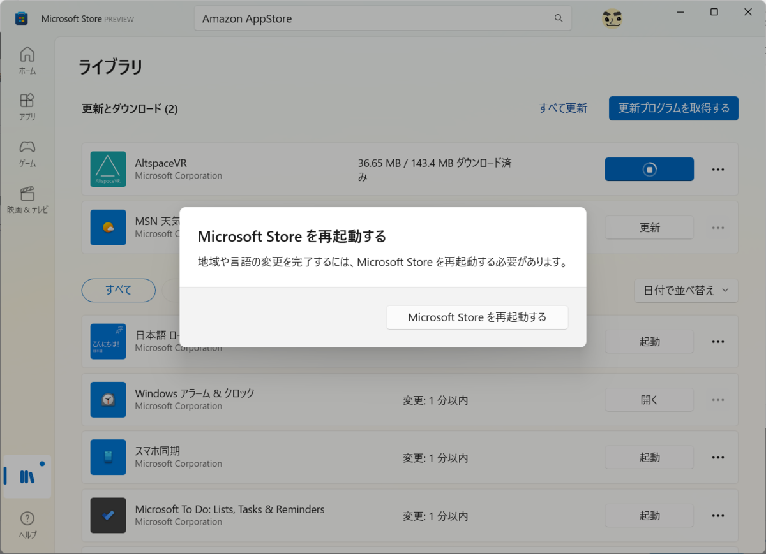Select the Library icon in the sidebar
The width and height of the screenshot is (766, 554).
point(27,476)
